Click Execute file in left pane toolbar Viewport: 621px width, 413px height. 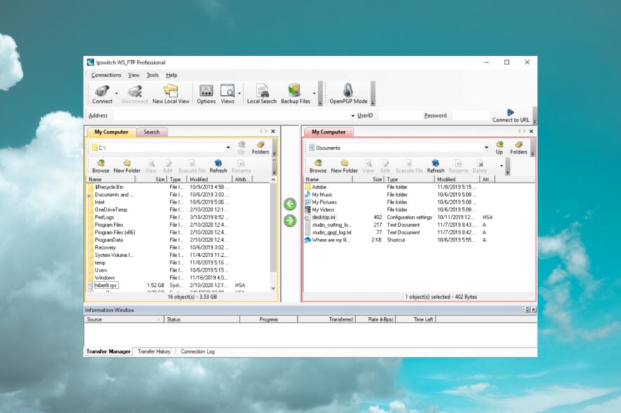[191, 166]
